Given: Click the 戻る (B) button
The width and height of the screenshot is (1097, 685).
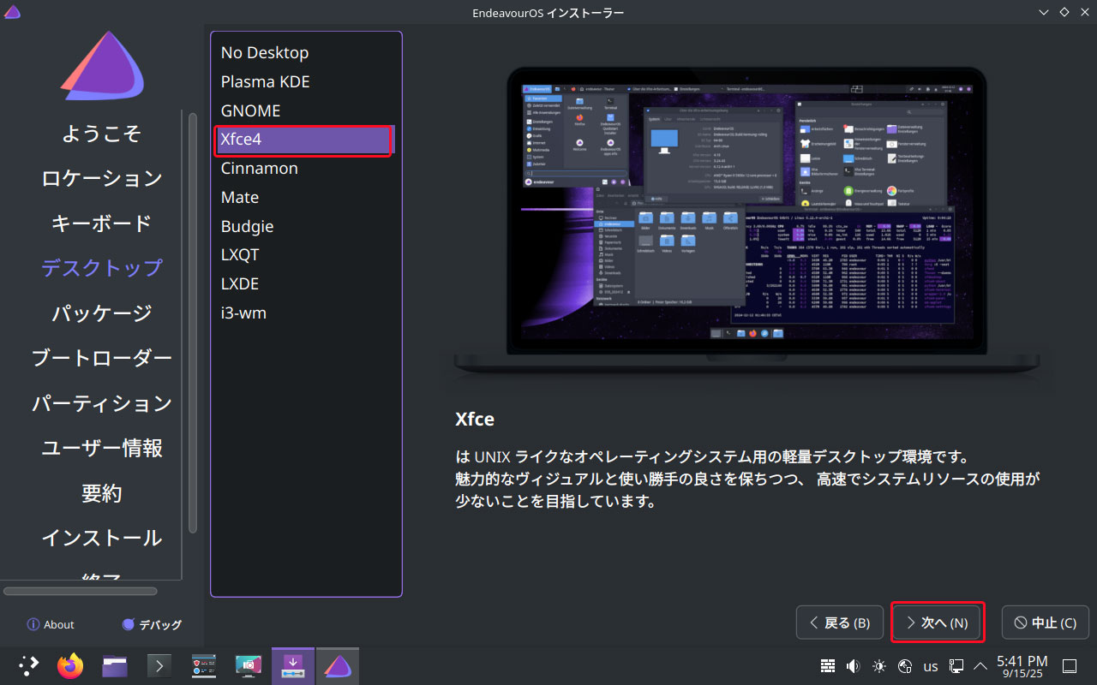Looking at the screenshot, I should point(840,622).
